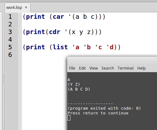The image size is (157, 130).
Task: Open the terminal Help menu
Action: [x=141, y=68]
